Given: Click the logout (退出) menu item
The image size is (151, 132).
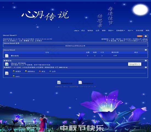Looking at the screenshot, I should pos(83,31).
